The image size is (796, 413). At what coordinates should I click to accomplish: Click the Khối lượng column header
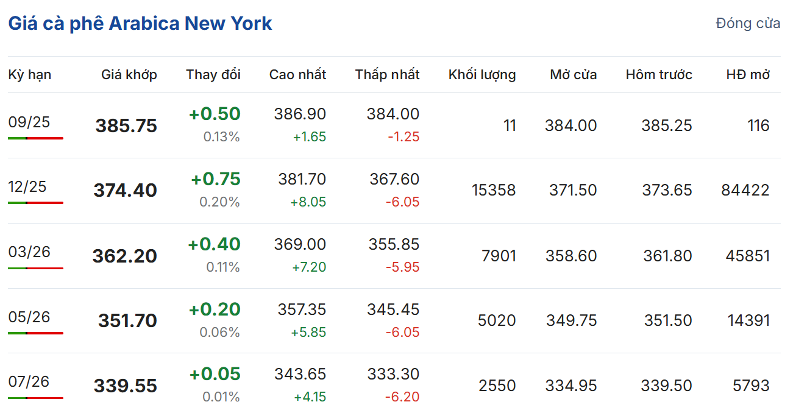click(x=482, y=75)
